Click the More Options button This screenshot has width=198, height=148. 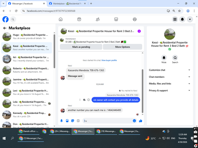click(122, 47)
